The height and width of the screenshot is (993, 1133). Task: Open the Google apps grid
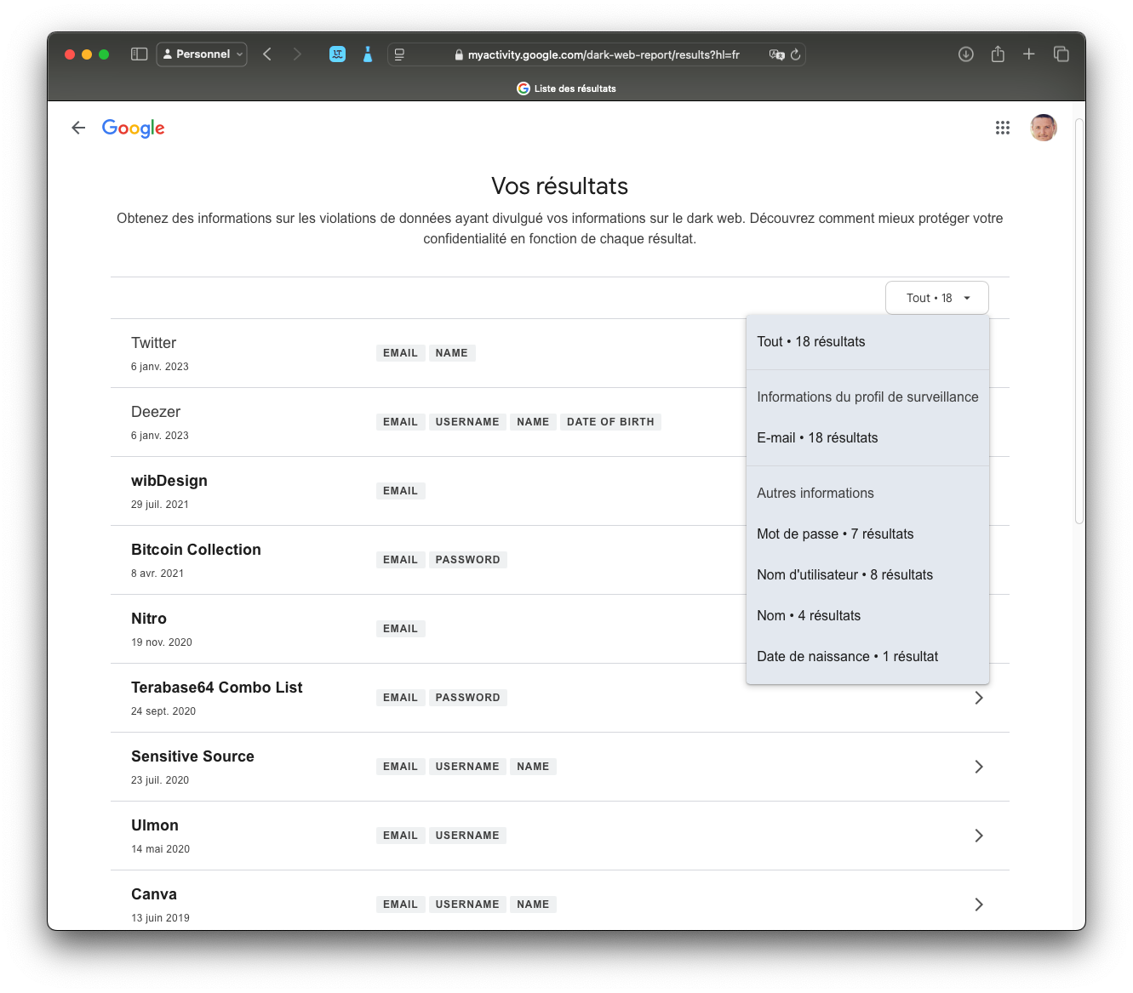pyautogui.click(x=1002, y=128)
